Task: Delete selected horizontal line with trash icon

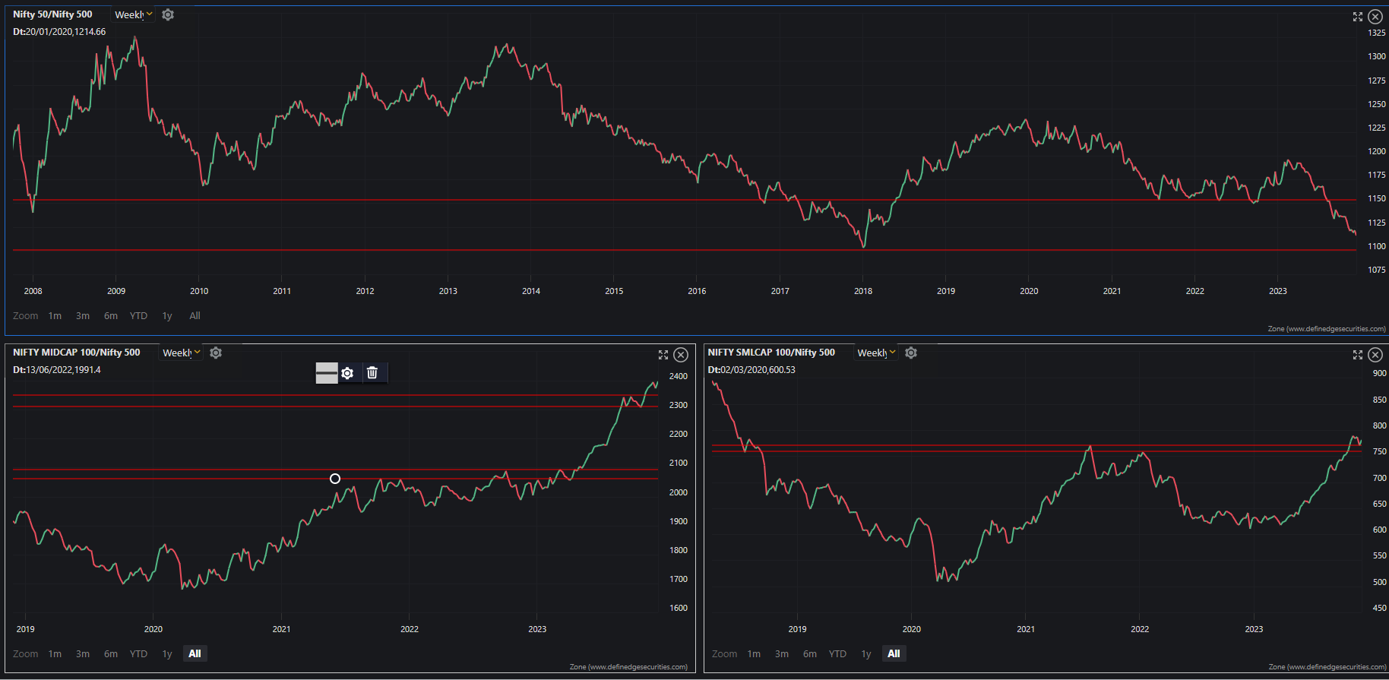Action: (x=372, y=373)
